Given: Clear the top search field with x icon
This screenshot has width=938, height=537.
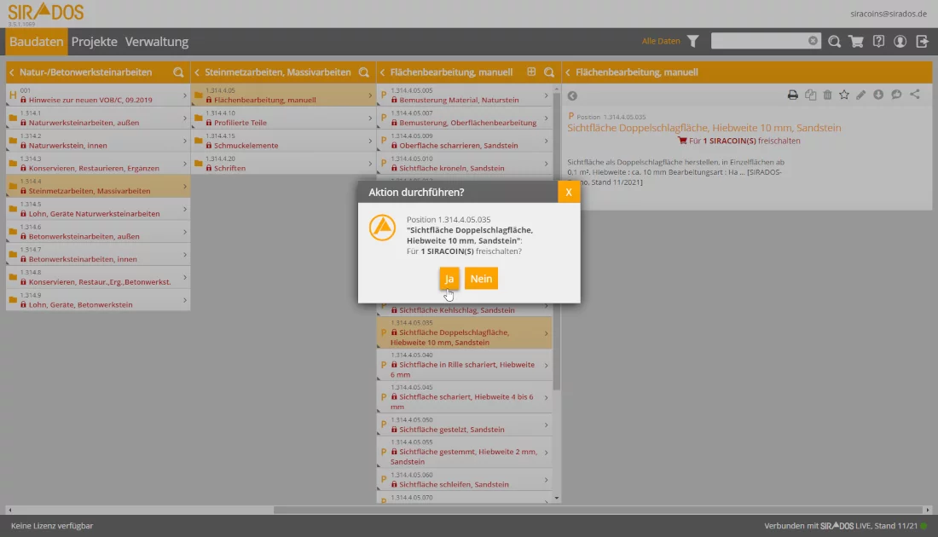Looking at the screenshot, I should pyautogui.click(x=813, y=41).
